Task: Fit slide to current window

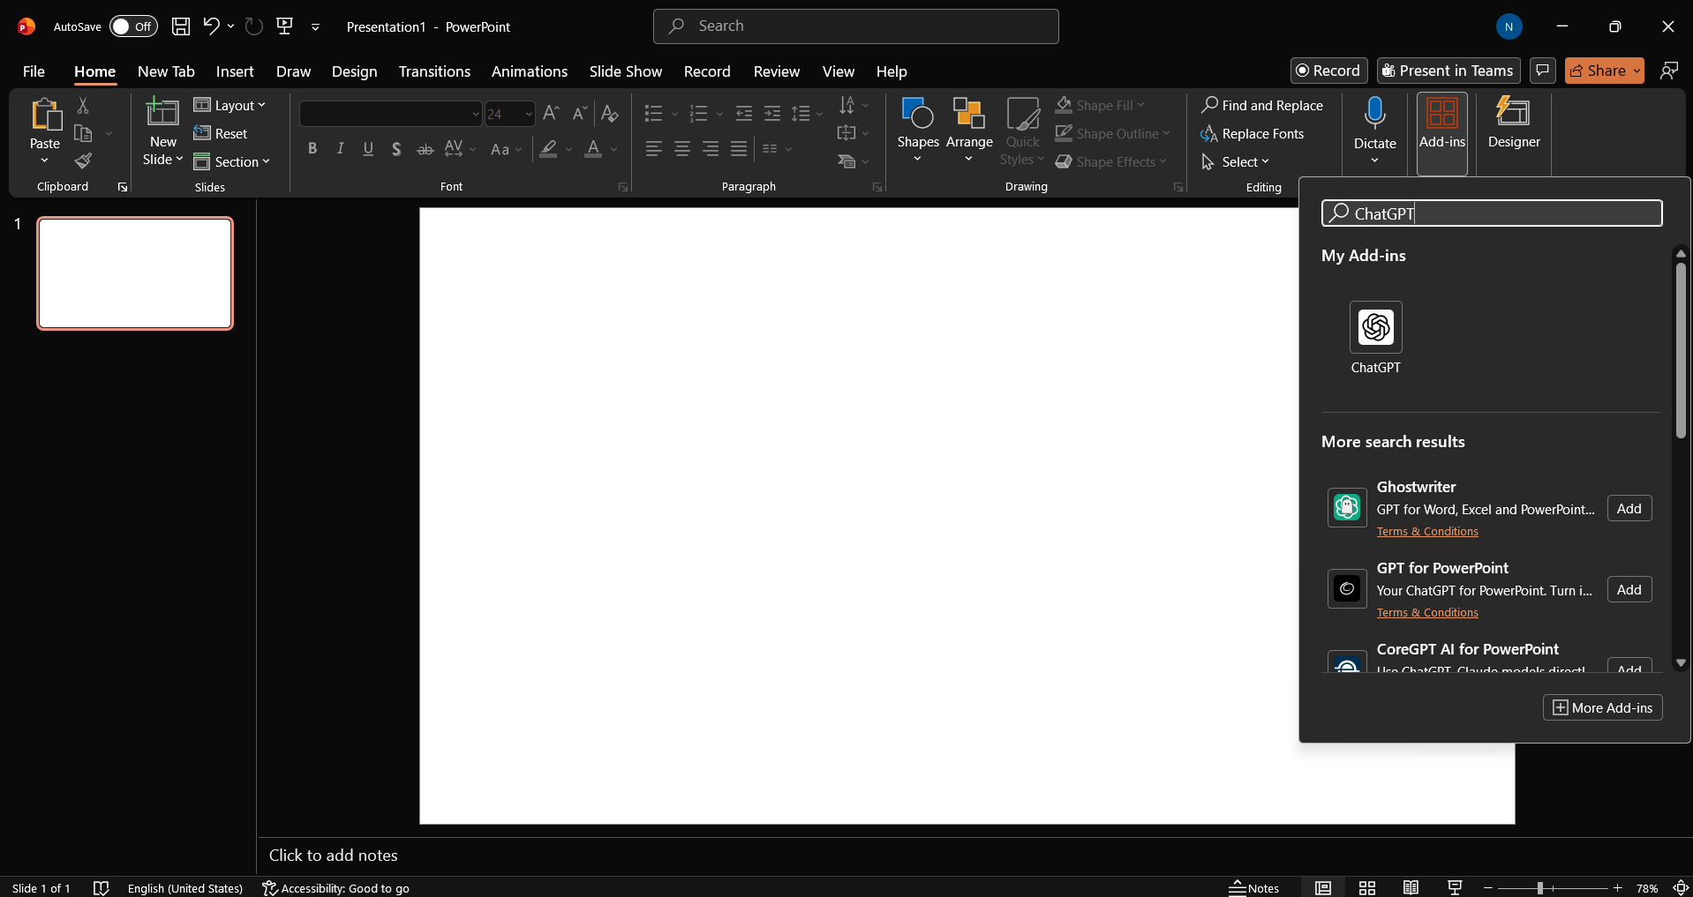Action: click(x=1681, y=887)
